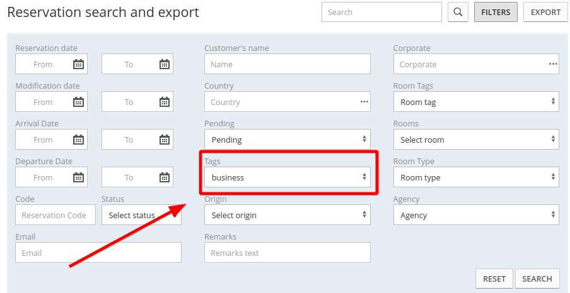Screen dimensions: 570x293
Task: Expand the Agency dropdown
Action: click(476, 215)
